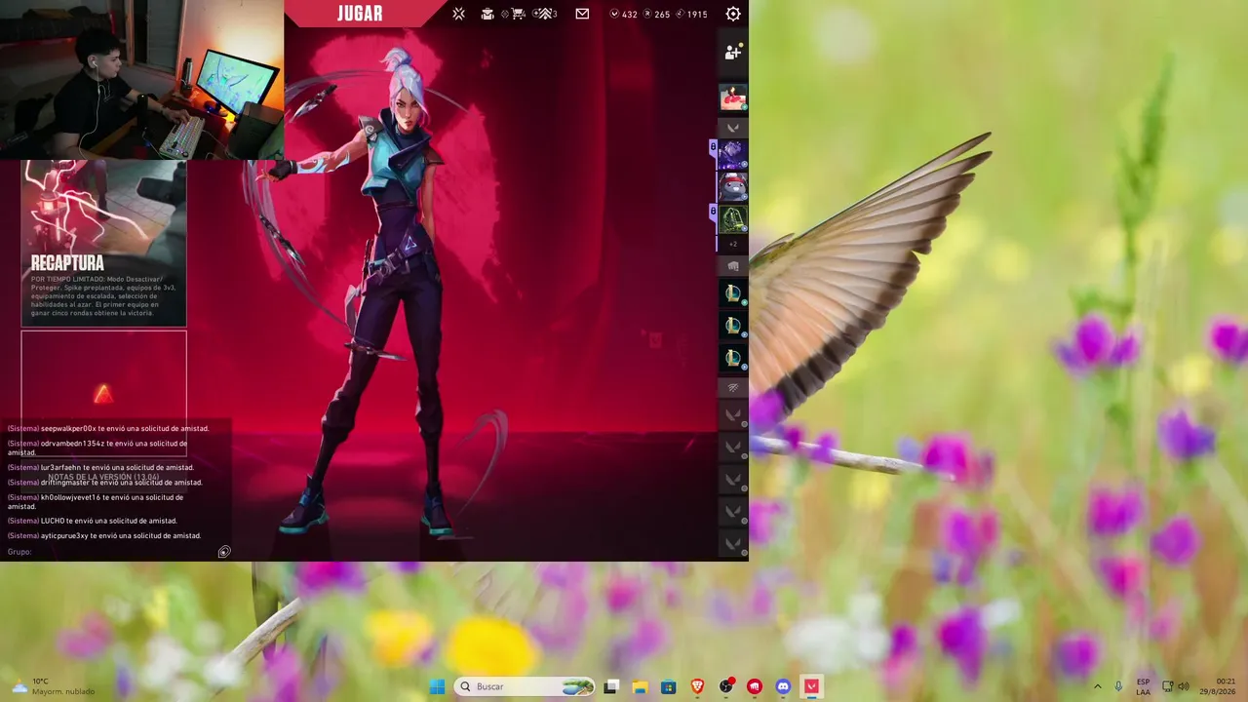Show hidden system tray icons
Viewport: 1248px width, 702px height.
pyautogui.click(x=1097, y=686)
